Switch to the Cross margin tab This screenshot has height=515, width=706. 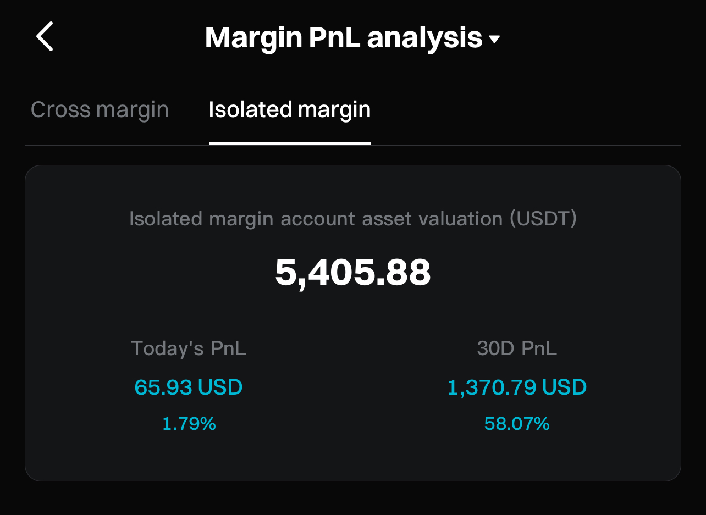(100, 109)
